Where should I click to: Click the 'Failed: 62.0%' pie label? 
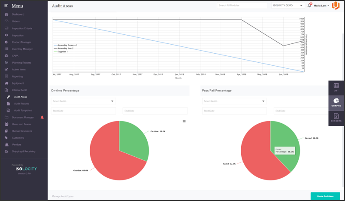click(x=229, y=164)
